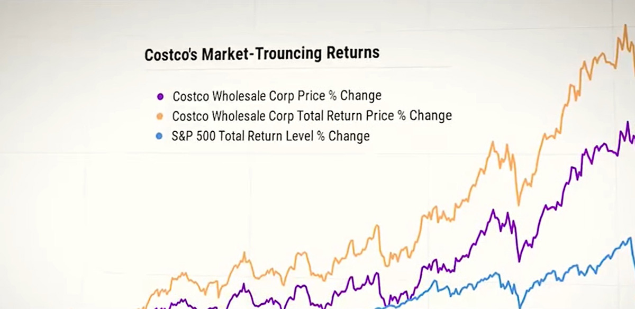The width and height of the screenshot is (635, 309).
Task: Click the blue line's first local peak mid-chart
Action: [x=434, y=280]
